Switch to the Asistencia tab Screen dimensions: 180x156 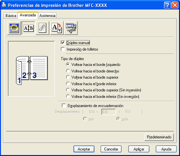coord(47,15)
